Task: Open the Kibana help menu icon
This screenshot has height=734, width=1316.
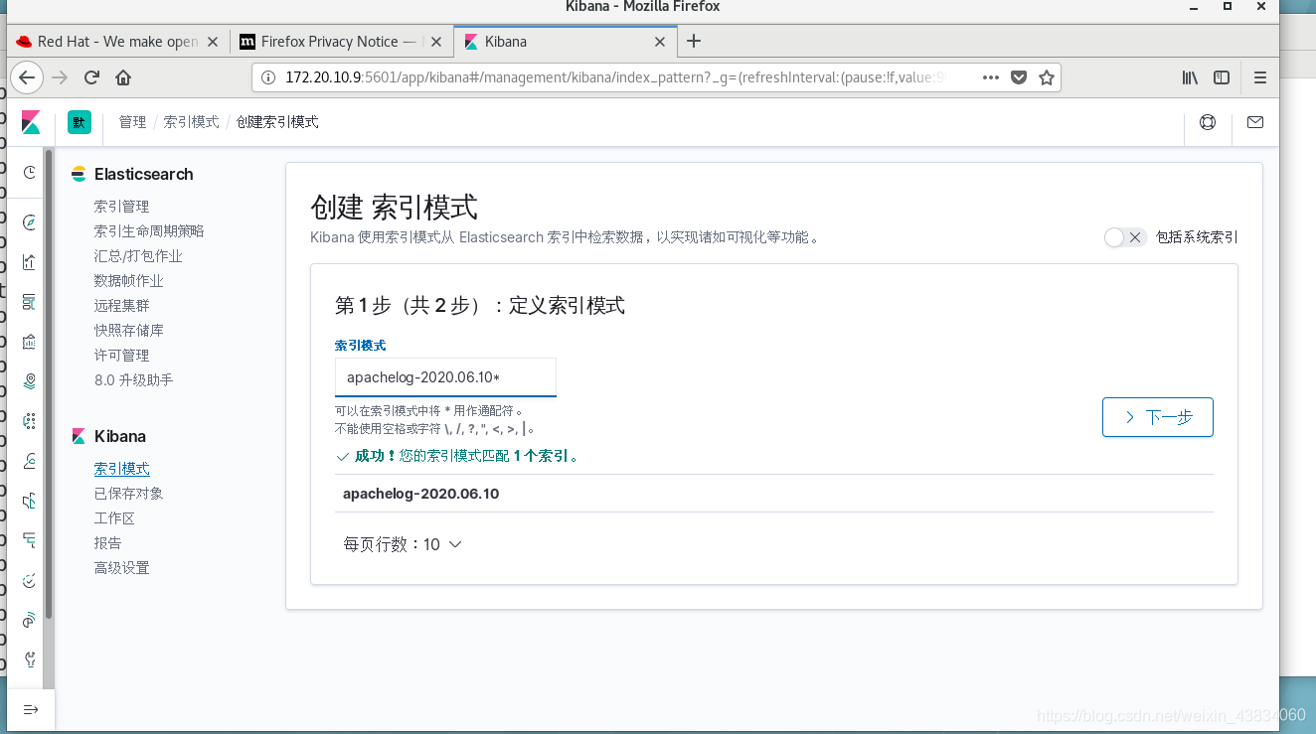Action: pyautogui.click(x=1208, y=122)
